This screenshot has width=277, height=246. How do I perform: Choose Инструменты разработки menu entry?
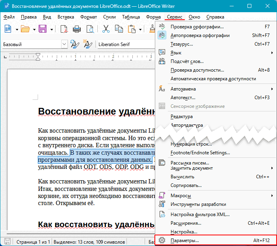(x=216, y=204)
